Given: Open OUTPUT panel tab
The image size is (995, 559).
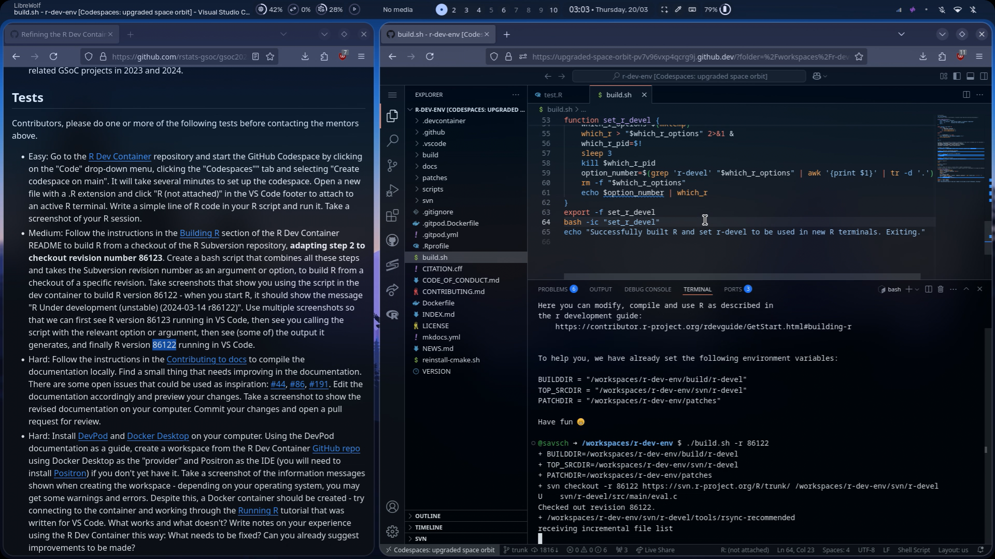Looking at the screenshot, I should [x=601, y=289].
